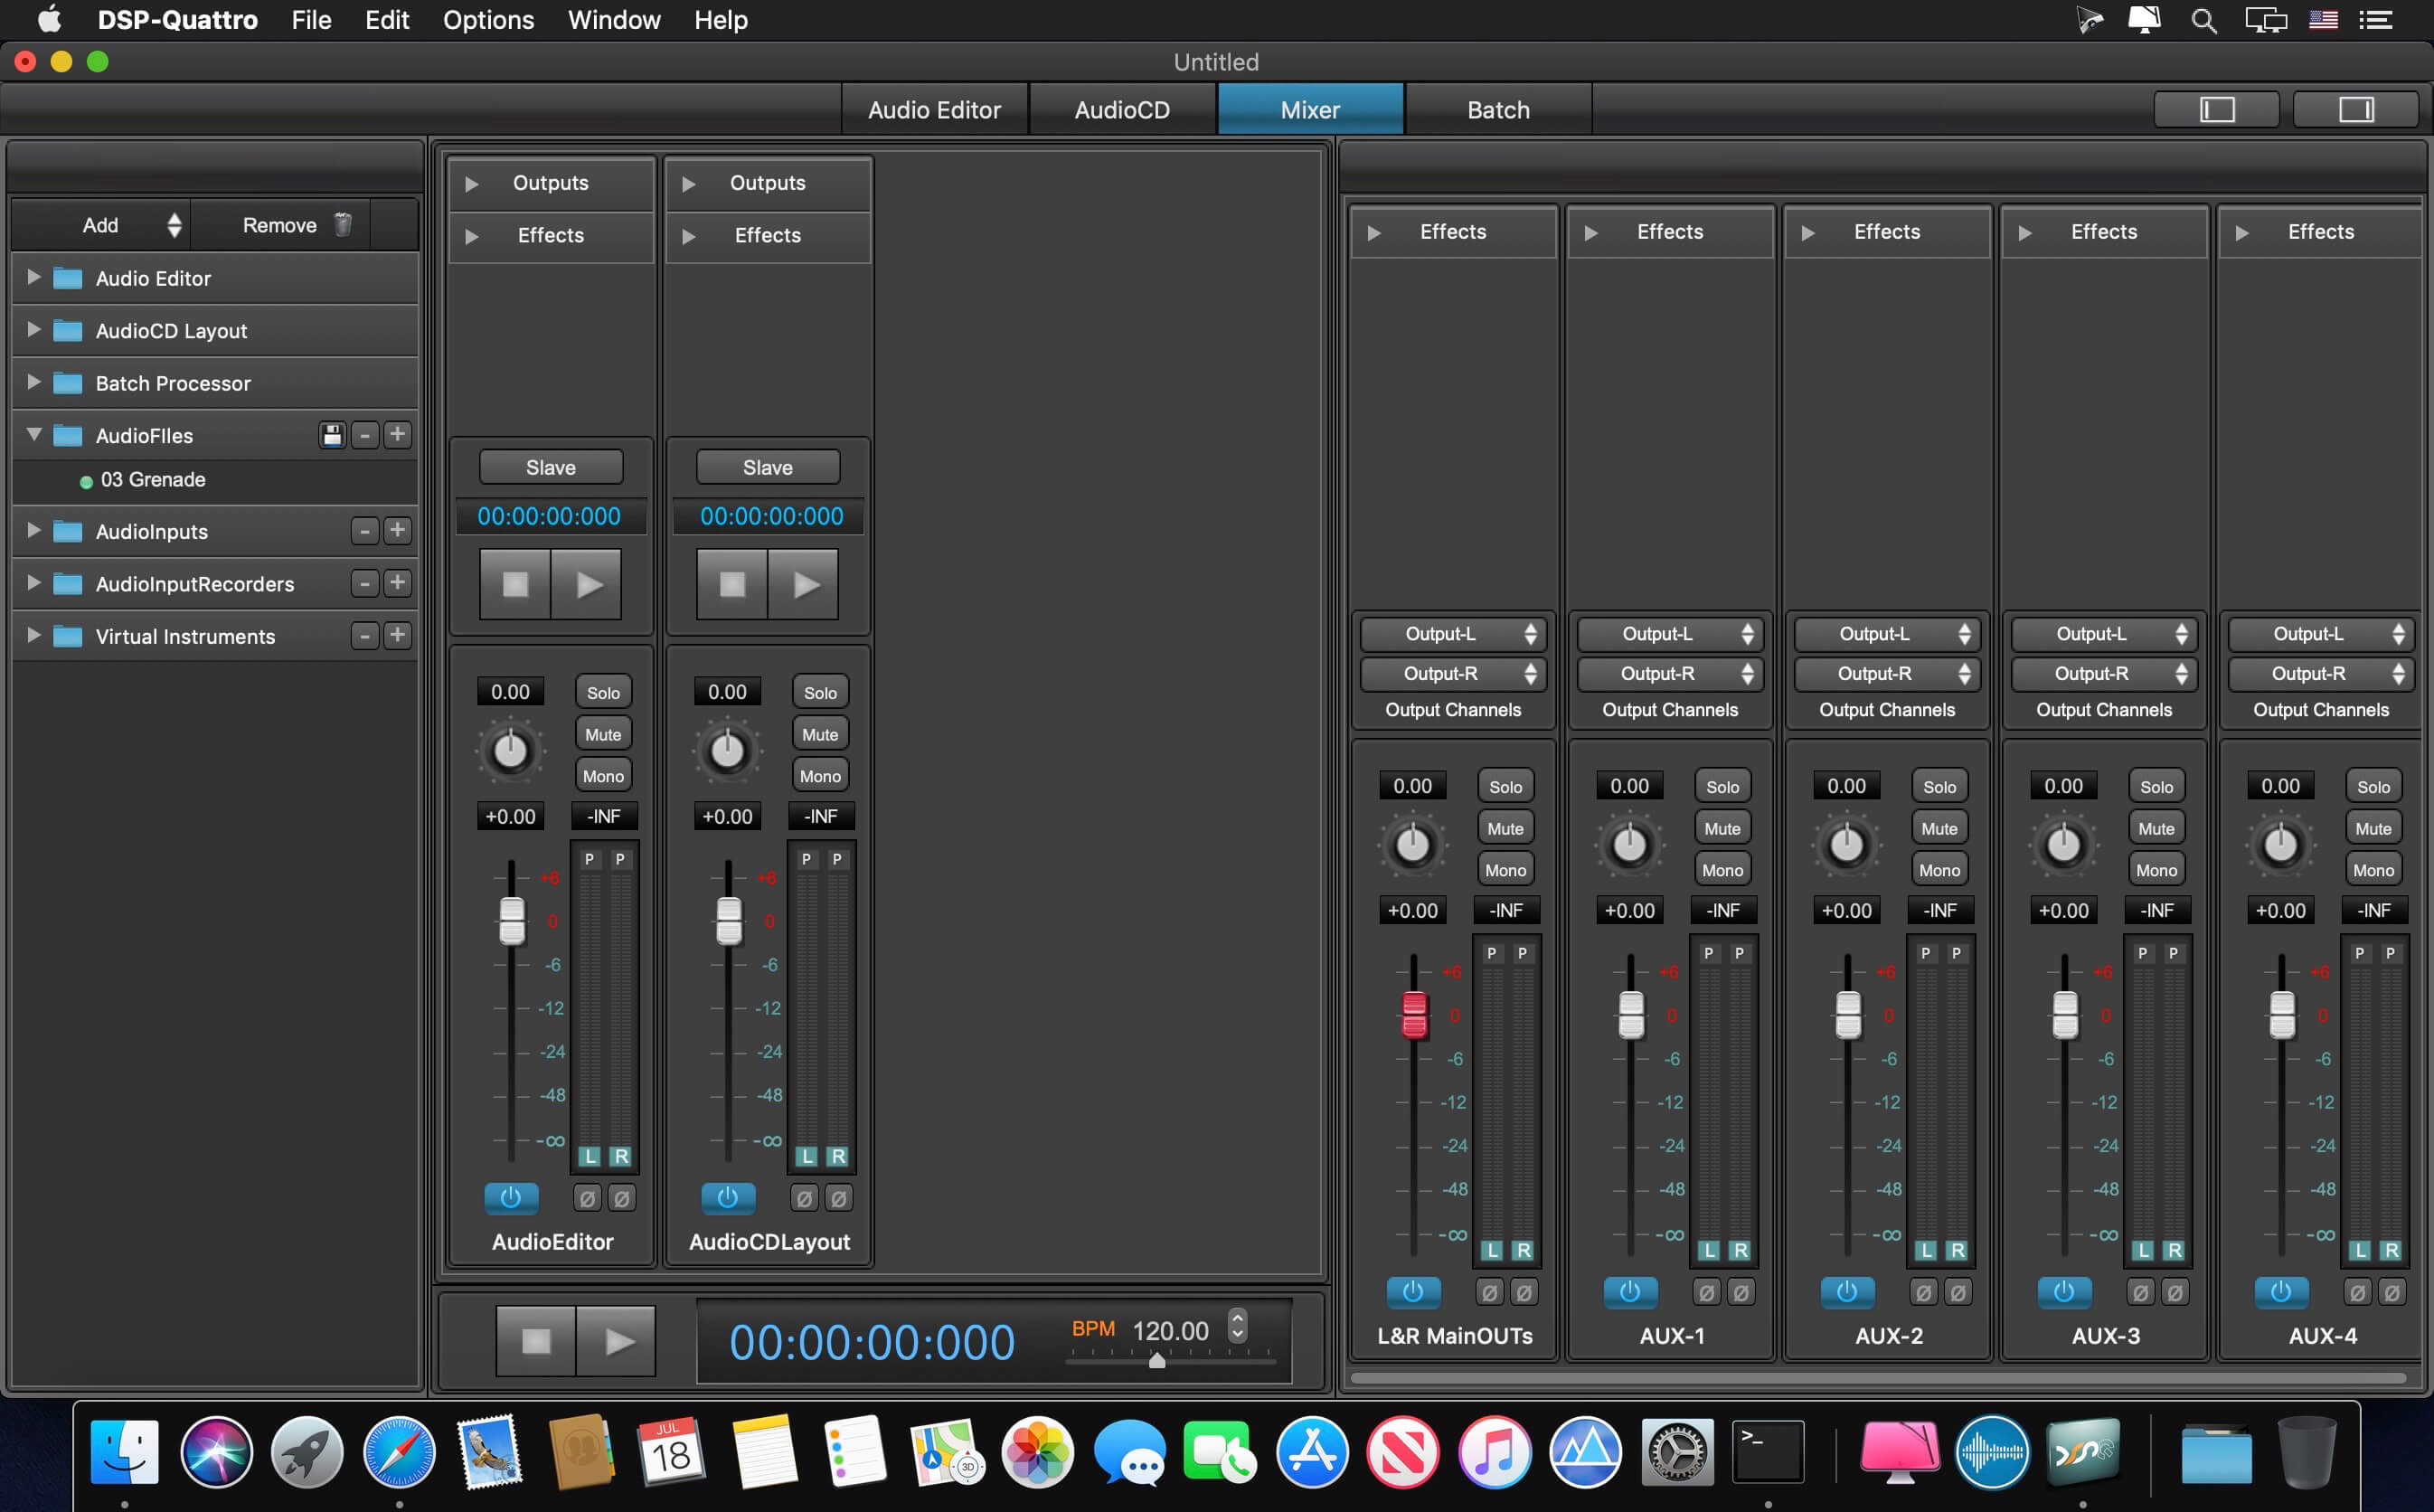The width and height of the screenshot is (2434, 1512).
Task: Open the Window menu
Action: point(614,20)
